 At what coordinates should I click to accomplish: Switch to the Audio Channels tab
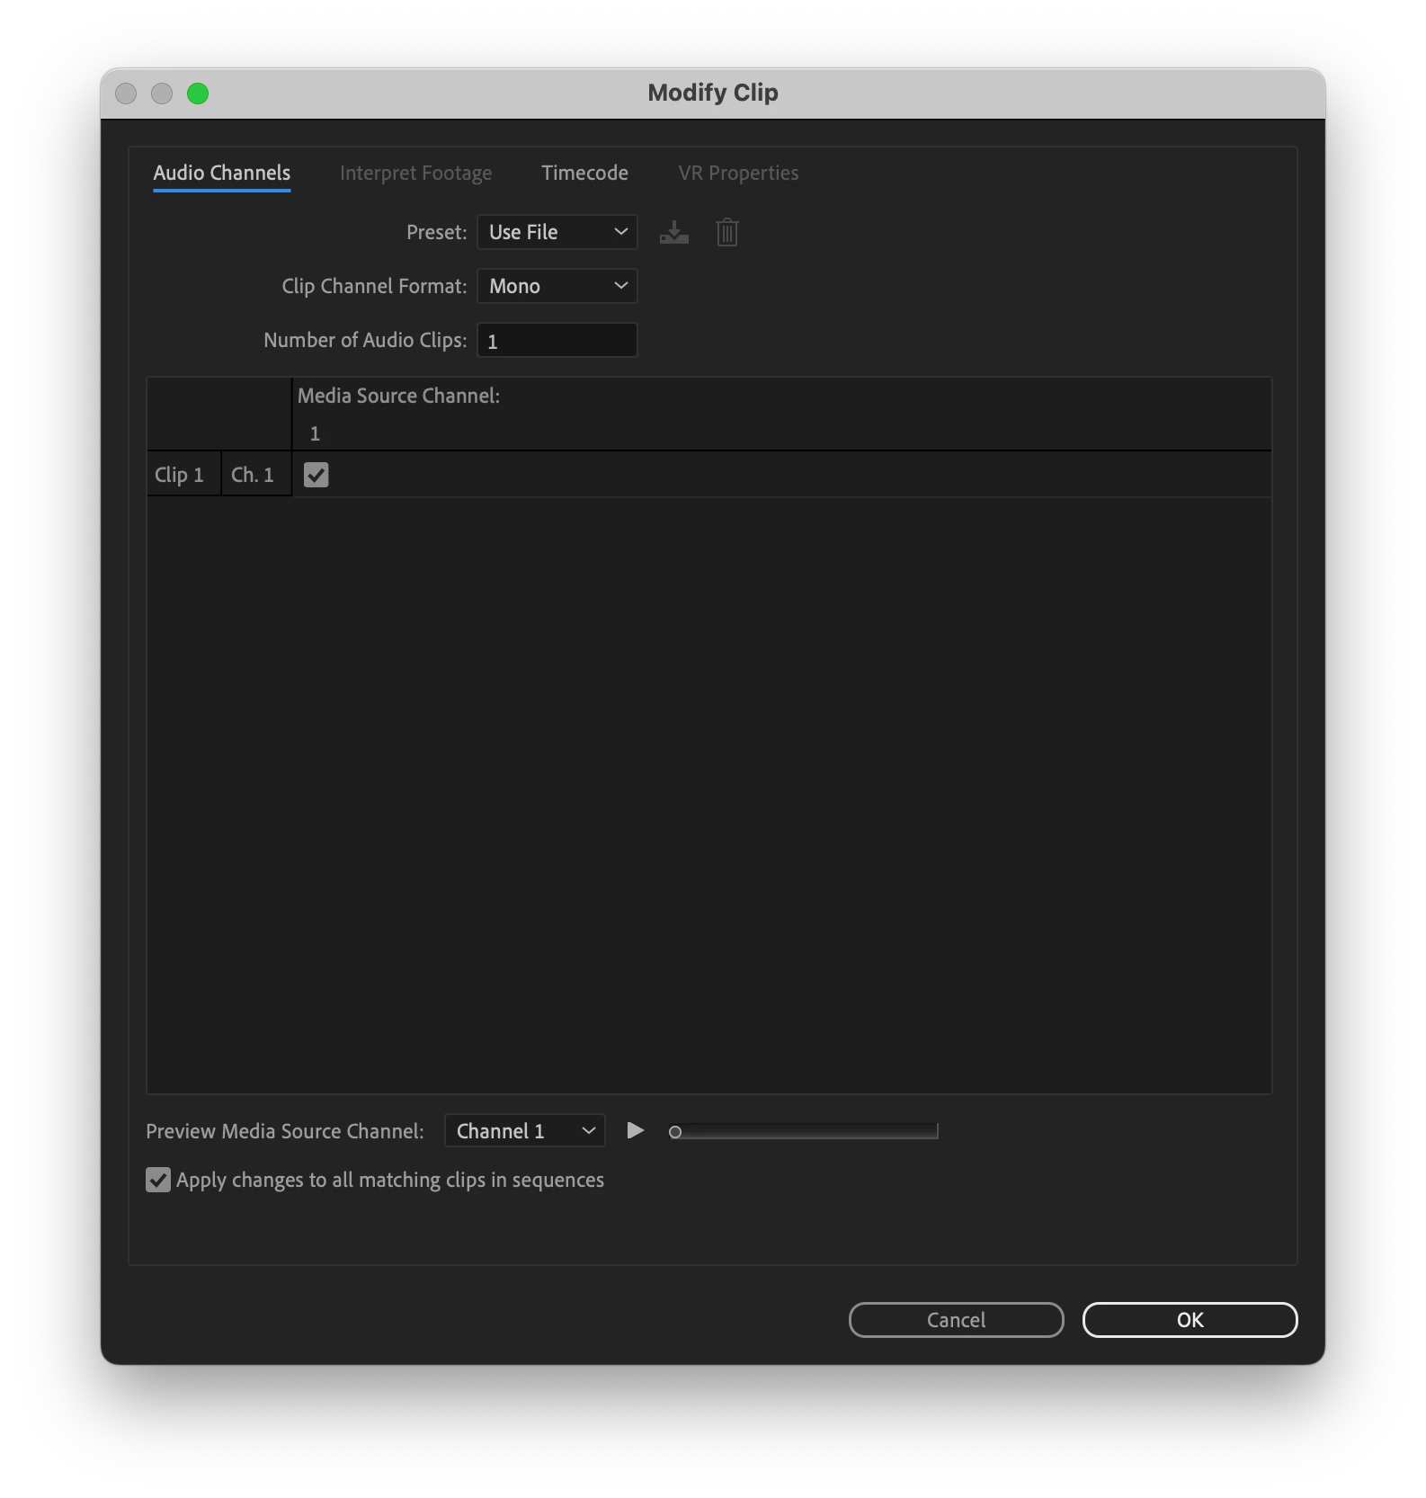coord(222,173)
